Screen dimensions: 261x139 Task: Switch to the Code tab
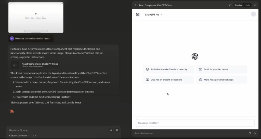click(247, 5)
